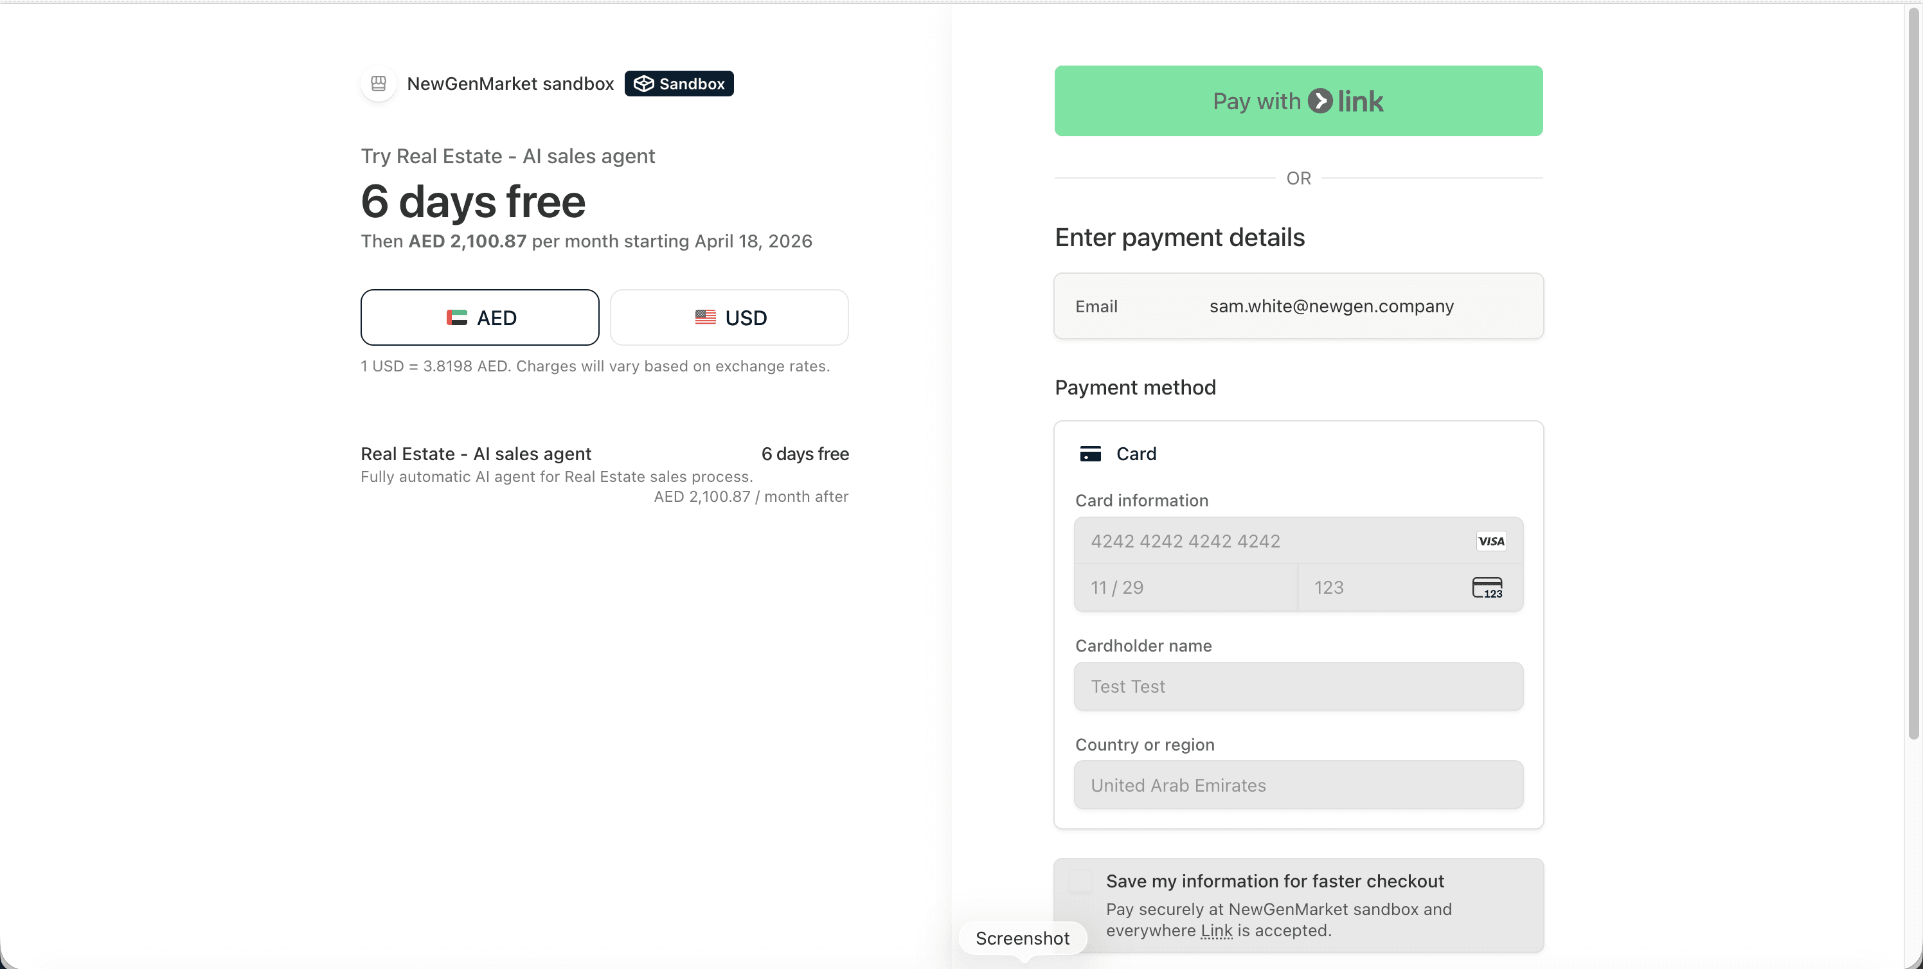The image size is (1923, 969).
Task: Click the Visa logo in card field
Action: (1490, 540)
